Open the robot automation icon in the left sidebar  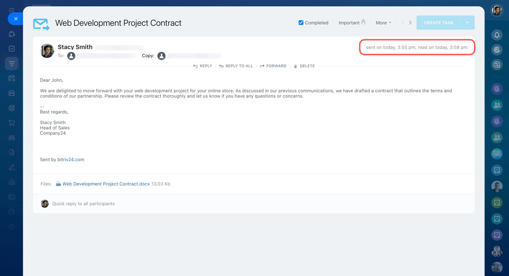coord(12,138)
